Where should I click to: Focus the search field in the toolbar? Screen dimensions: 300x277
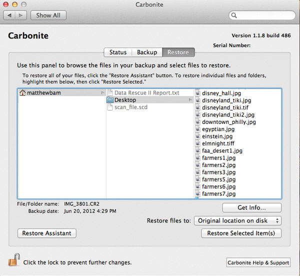pos(262,15)
